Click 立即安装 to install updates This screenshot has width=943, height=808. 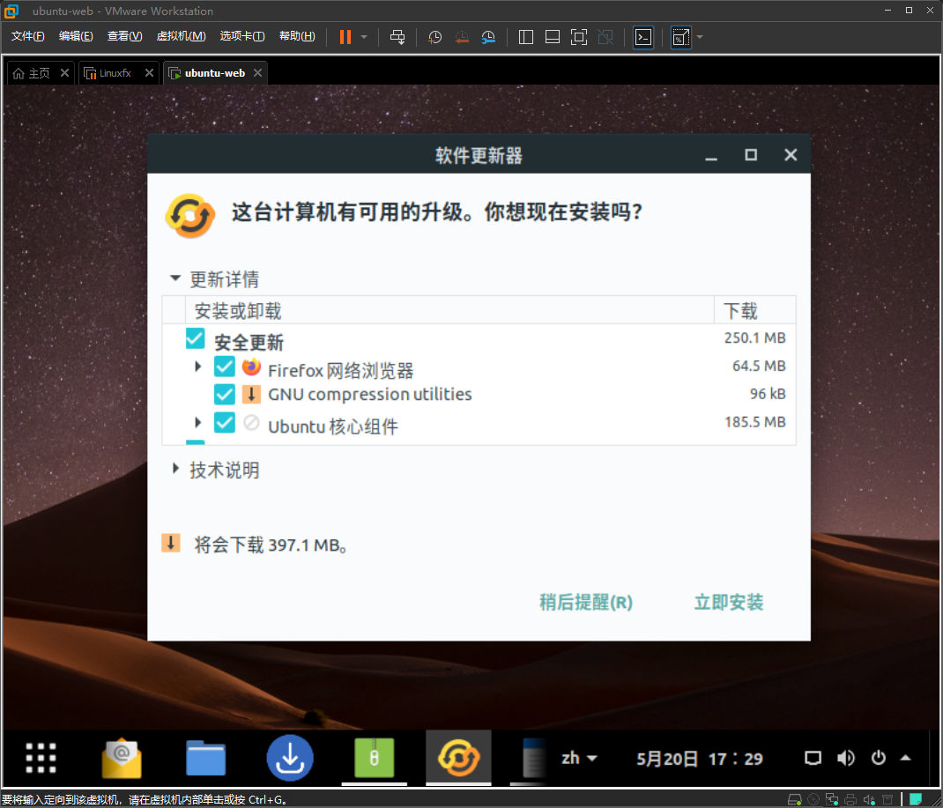[728, 602]
